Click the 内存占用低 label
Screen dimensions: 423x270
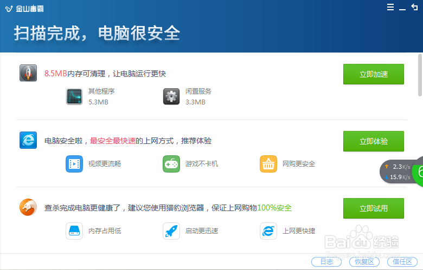(105, 231)
